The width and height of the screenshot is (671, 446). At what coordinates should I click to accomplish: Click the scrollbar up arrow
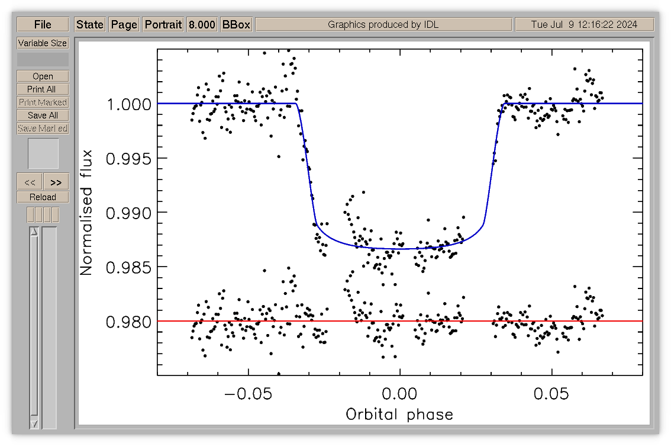coord(34,232)
